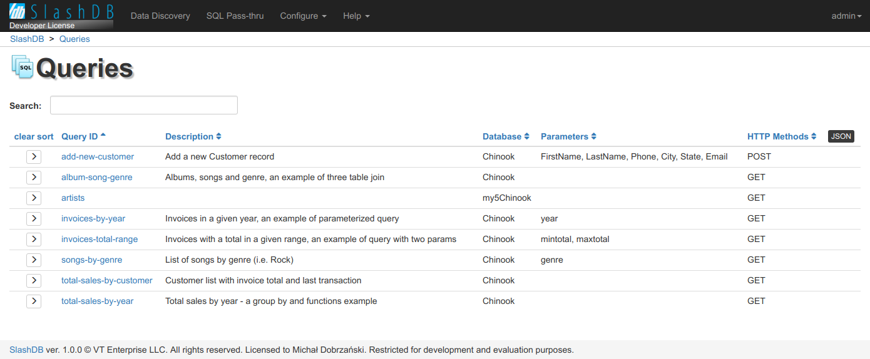
Task: Expand the artists query row
Action: (x=34, y=198)
